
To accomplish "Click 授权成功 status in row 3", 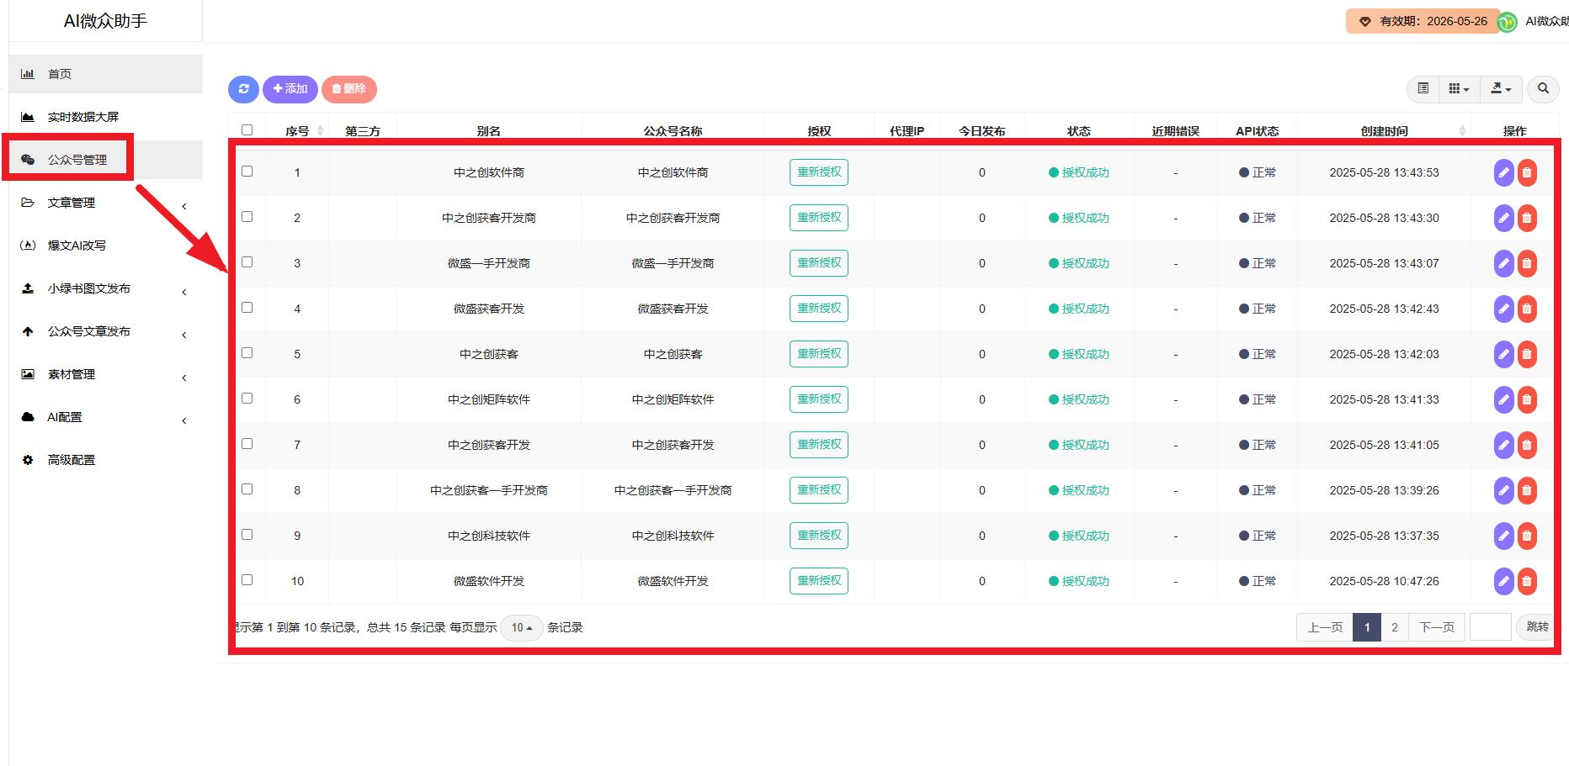I will click(x=1079, y=263).
